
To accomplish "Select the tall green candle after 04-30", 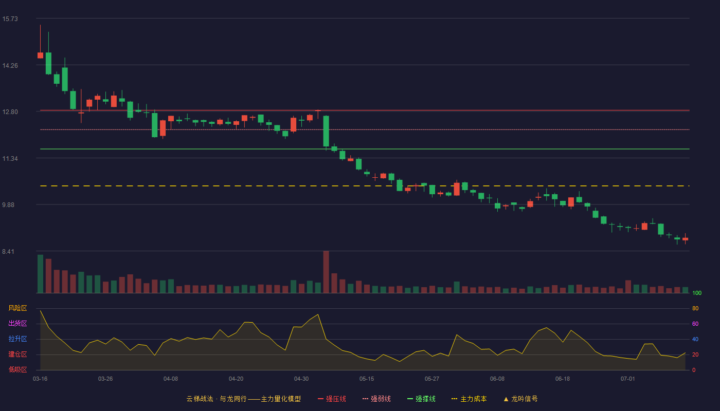I will pyautogui.click(x=326, y=131).
